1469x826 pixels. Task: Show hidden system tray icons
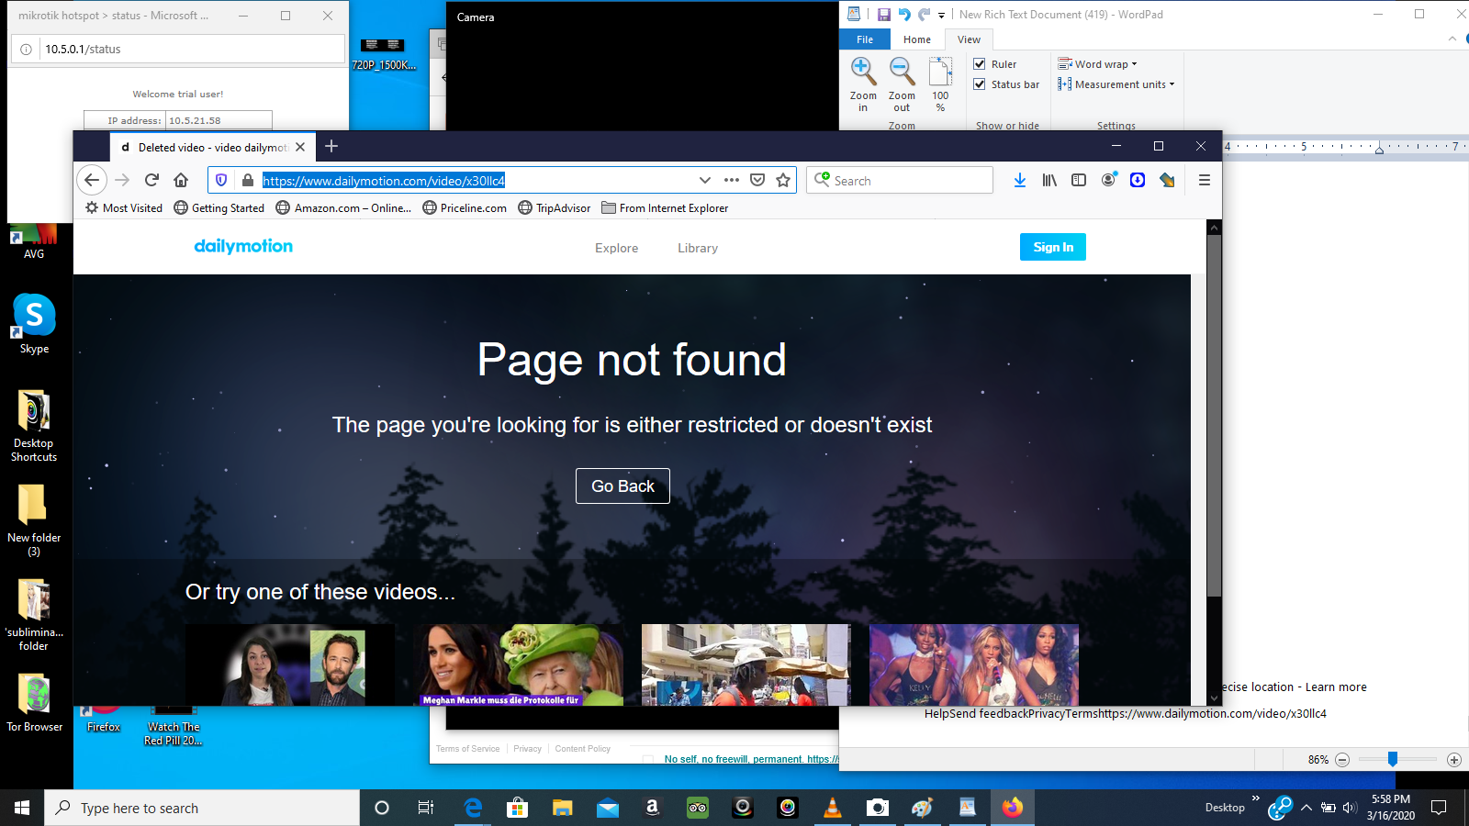click(x=1306, y=808)
